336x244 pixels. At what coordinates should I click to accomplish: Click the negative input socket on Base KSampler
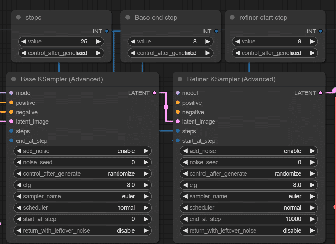click(11, 112)
